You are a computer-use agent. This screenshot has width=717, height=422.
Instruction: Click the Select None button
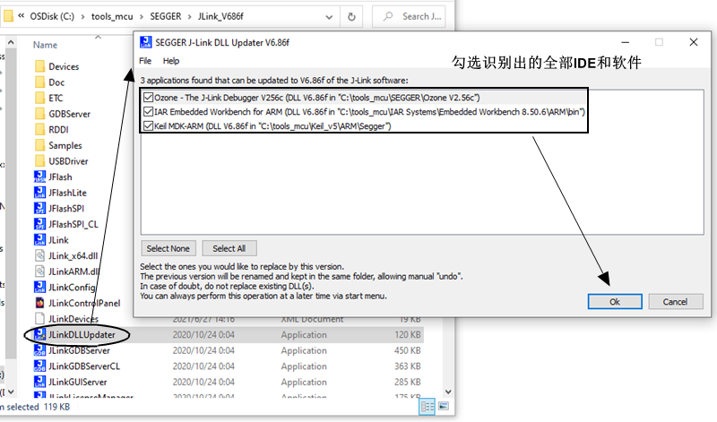(x=168, y=248)
